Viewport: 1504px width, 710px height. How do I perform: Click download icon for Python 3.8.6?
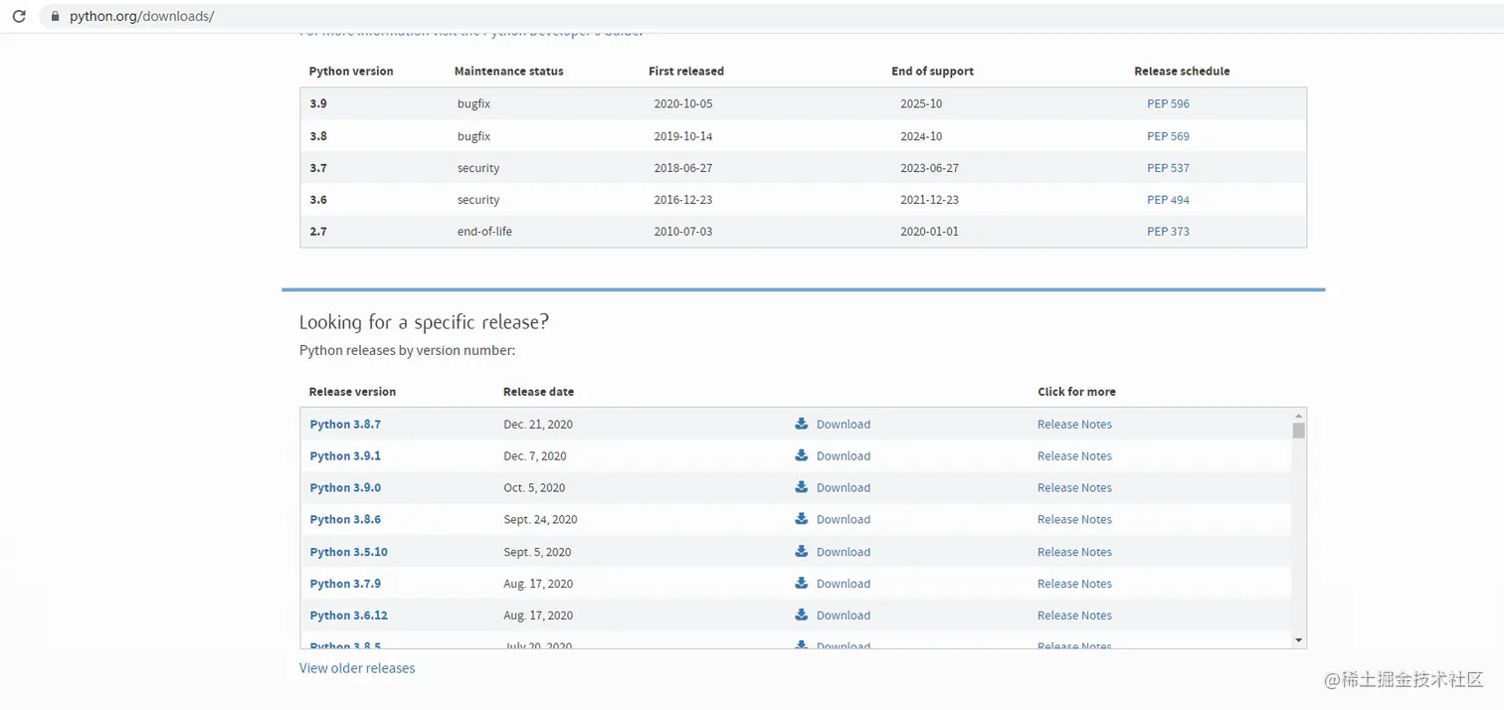[x=802, y=519]
